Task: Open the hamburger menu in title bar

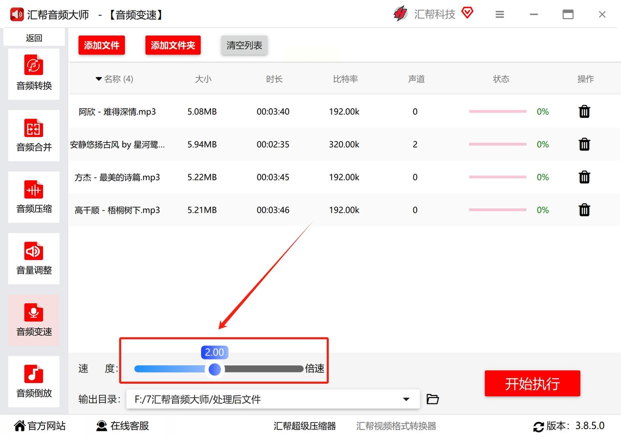Action: [499, 15]
